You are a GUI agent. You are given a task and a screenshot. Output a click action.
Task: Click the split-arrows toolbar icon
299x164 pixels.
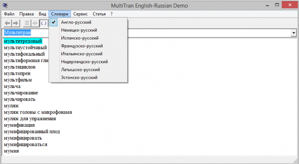[x=35, y=23]
